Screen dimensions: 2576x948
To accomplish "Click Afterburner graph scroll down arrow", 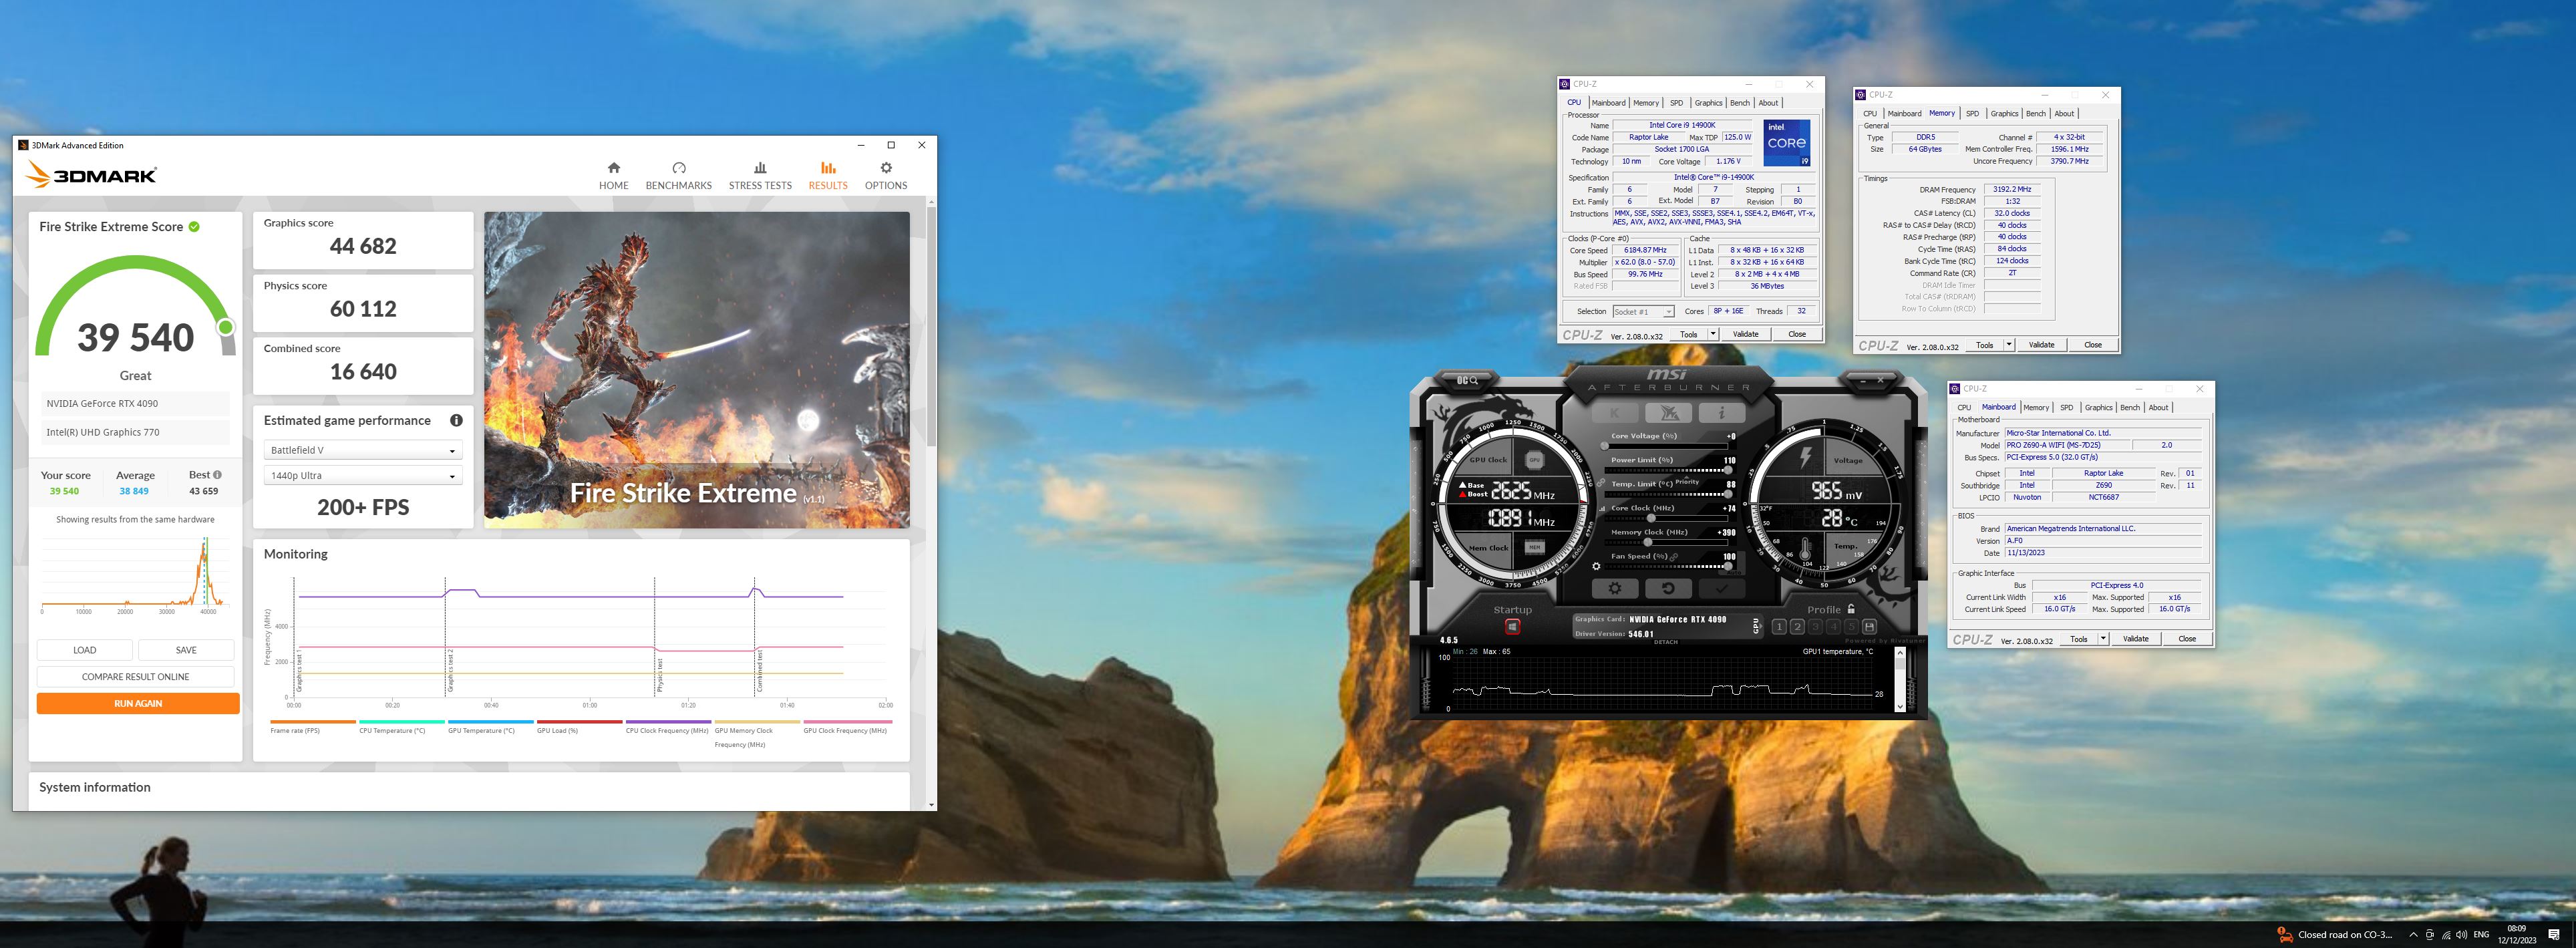I will pyautogui.click(x=1900, y=706).
